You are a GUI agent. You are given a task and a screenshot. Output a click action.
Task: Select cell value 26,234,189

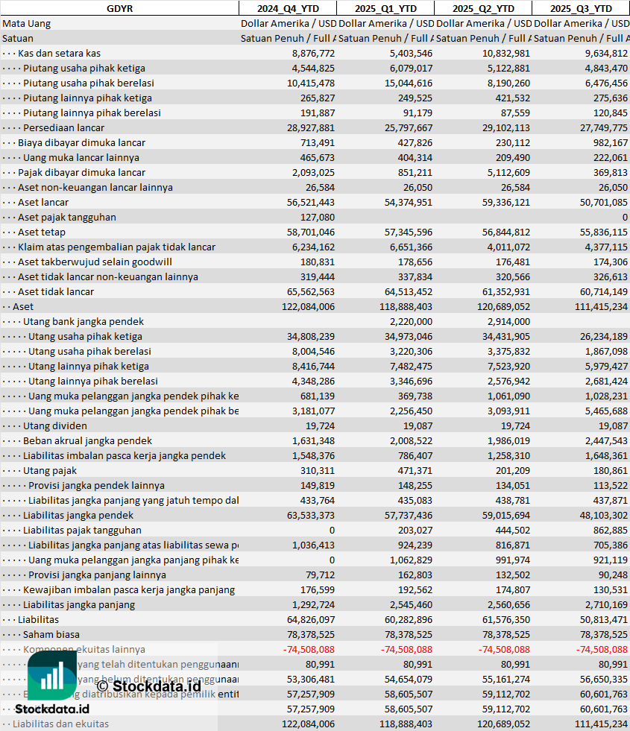coord(603,337)
